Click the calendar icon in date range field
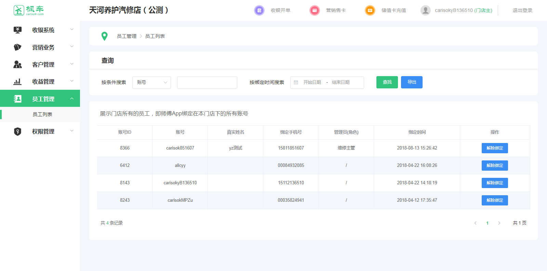This screenshot has height=271, width=547. [296, 83]
